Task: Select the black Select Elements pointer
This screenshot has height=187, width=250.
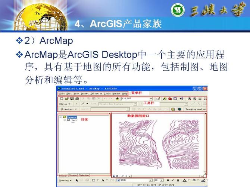Action: coord(76,180)
